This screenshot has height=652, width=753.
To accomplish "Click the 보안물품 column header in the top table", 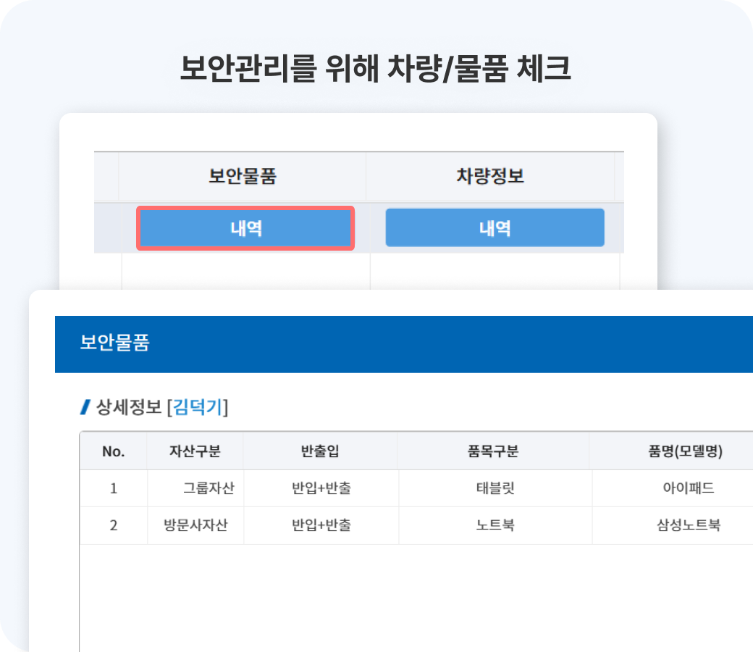I will (242, 177).
